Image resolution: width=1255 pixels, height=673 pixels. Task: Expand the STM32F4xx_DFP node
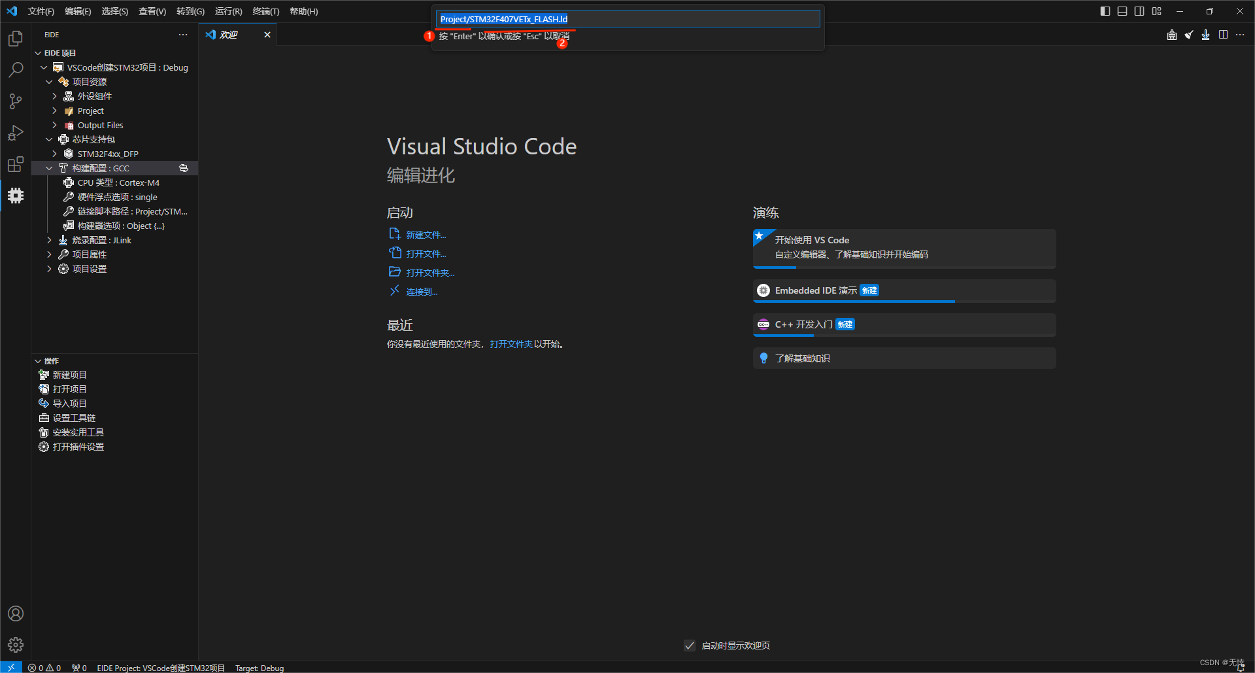click(54, 154)
